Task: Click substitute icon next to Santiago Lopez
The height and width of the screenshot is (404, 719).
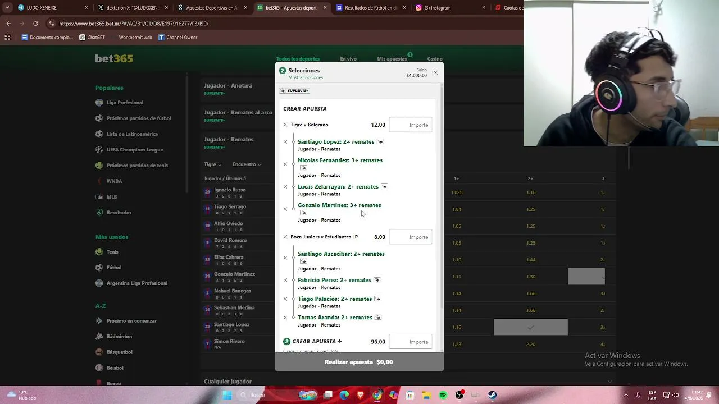Action: (x=380, y=141)
